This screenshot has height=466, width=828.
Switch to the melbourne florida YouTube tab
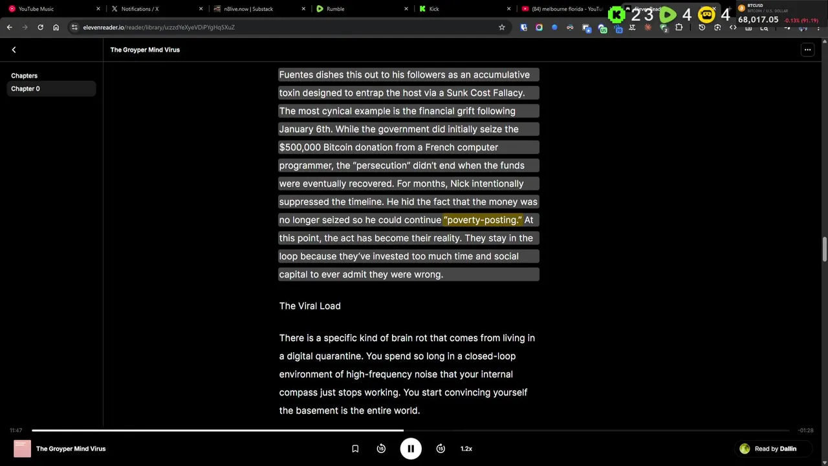[x=563, y=9]
